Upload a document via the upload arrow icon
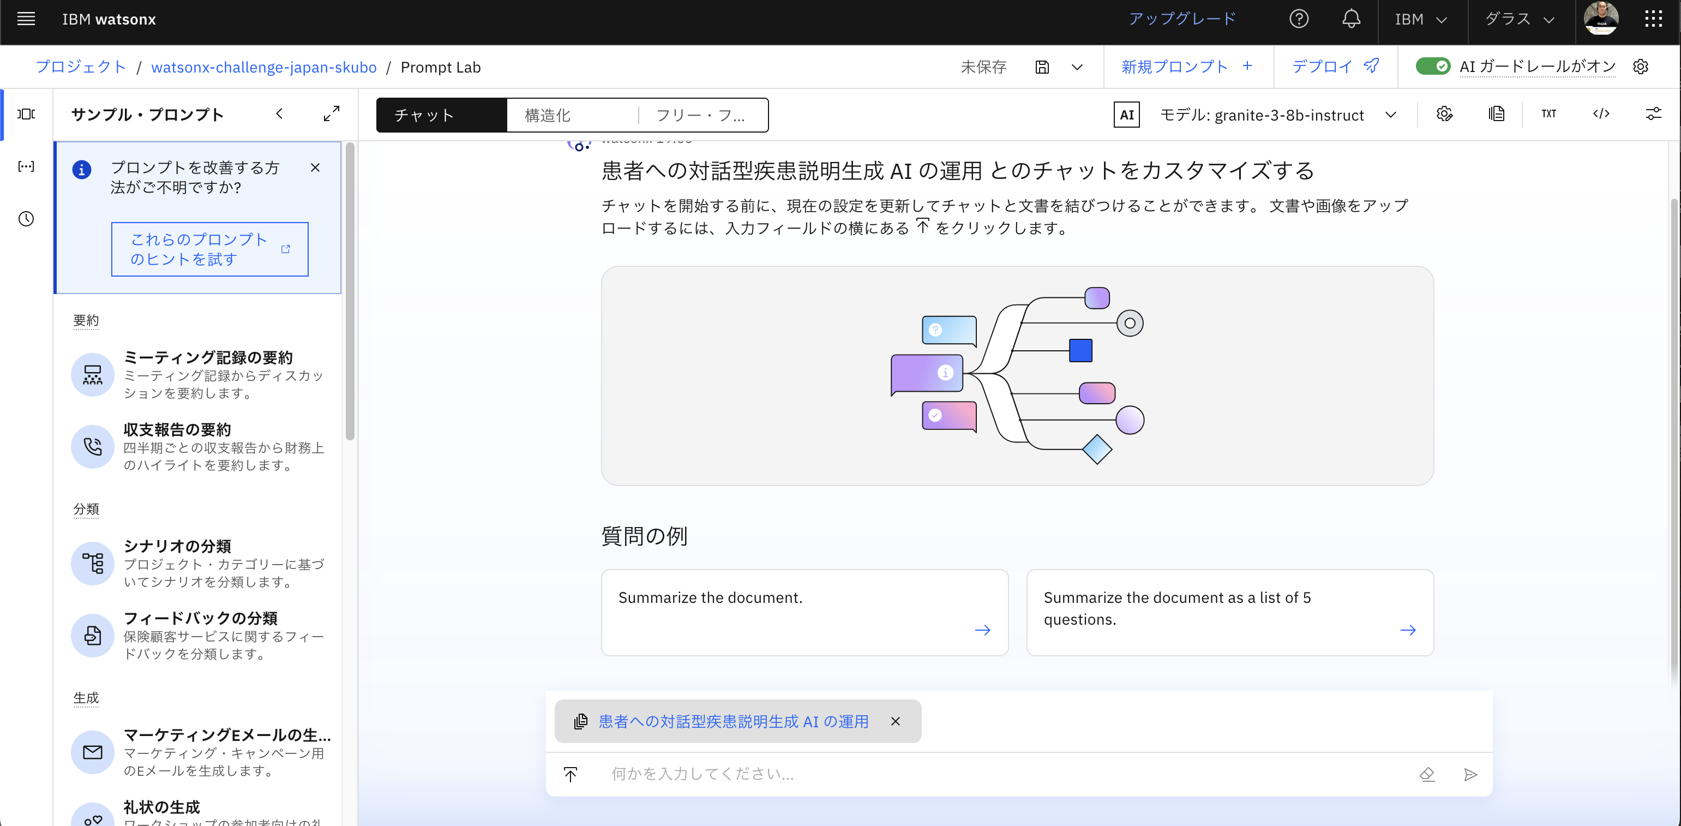This screenshot has width=1681, height=826. click(569, 774)
